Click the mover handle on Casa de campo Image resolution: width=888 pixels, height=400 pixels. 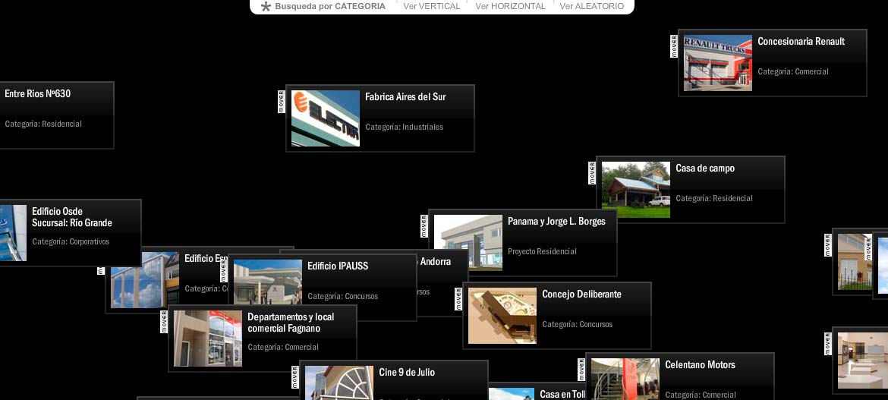click(x=592, y=172)
